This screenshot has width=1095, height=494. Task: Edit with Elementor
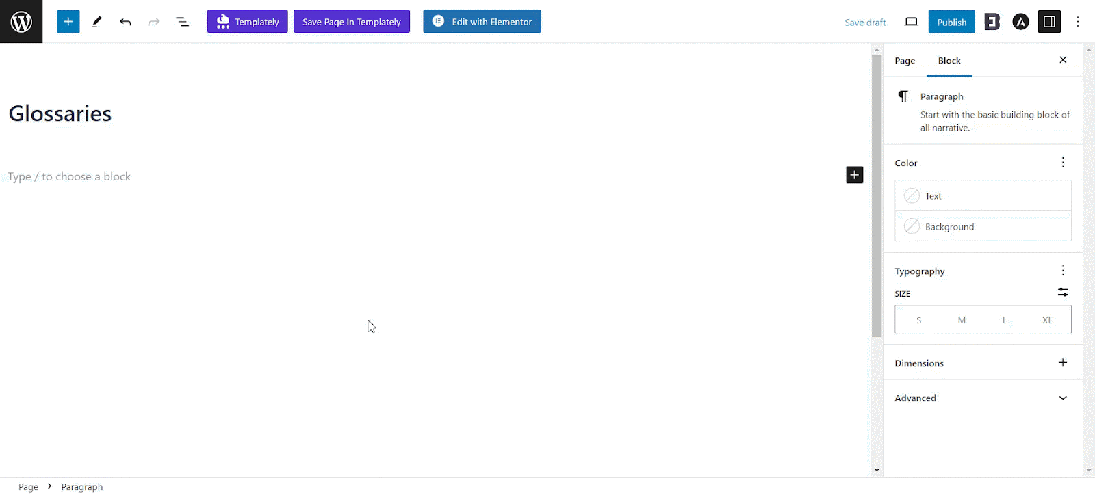[x=482, y=21]
